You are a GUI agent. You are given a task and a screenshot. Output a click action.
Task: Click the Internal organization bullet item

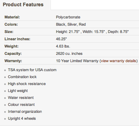pos(25,111)
